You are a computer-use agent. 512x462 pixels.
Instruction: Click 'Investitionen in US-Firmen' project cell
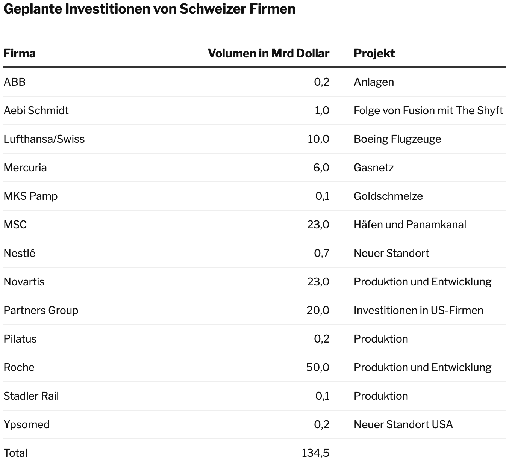[x=418, y=310]
